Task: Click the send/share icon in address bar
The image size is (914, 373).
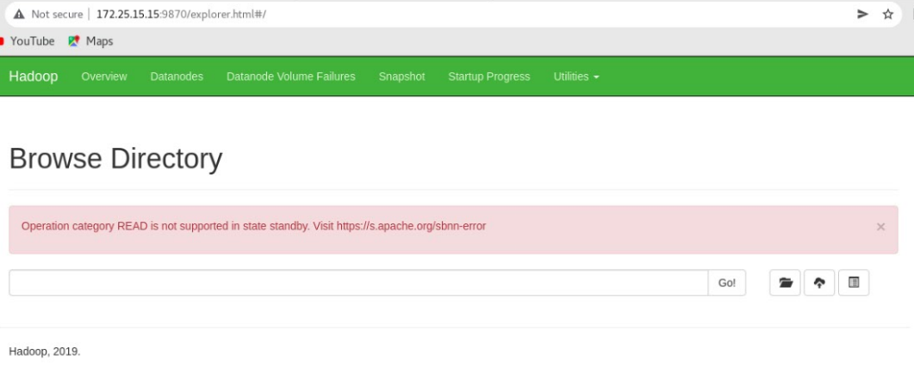Action: 862,14
